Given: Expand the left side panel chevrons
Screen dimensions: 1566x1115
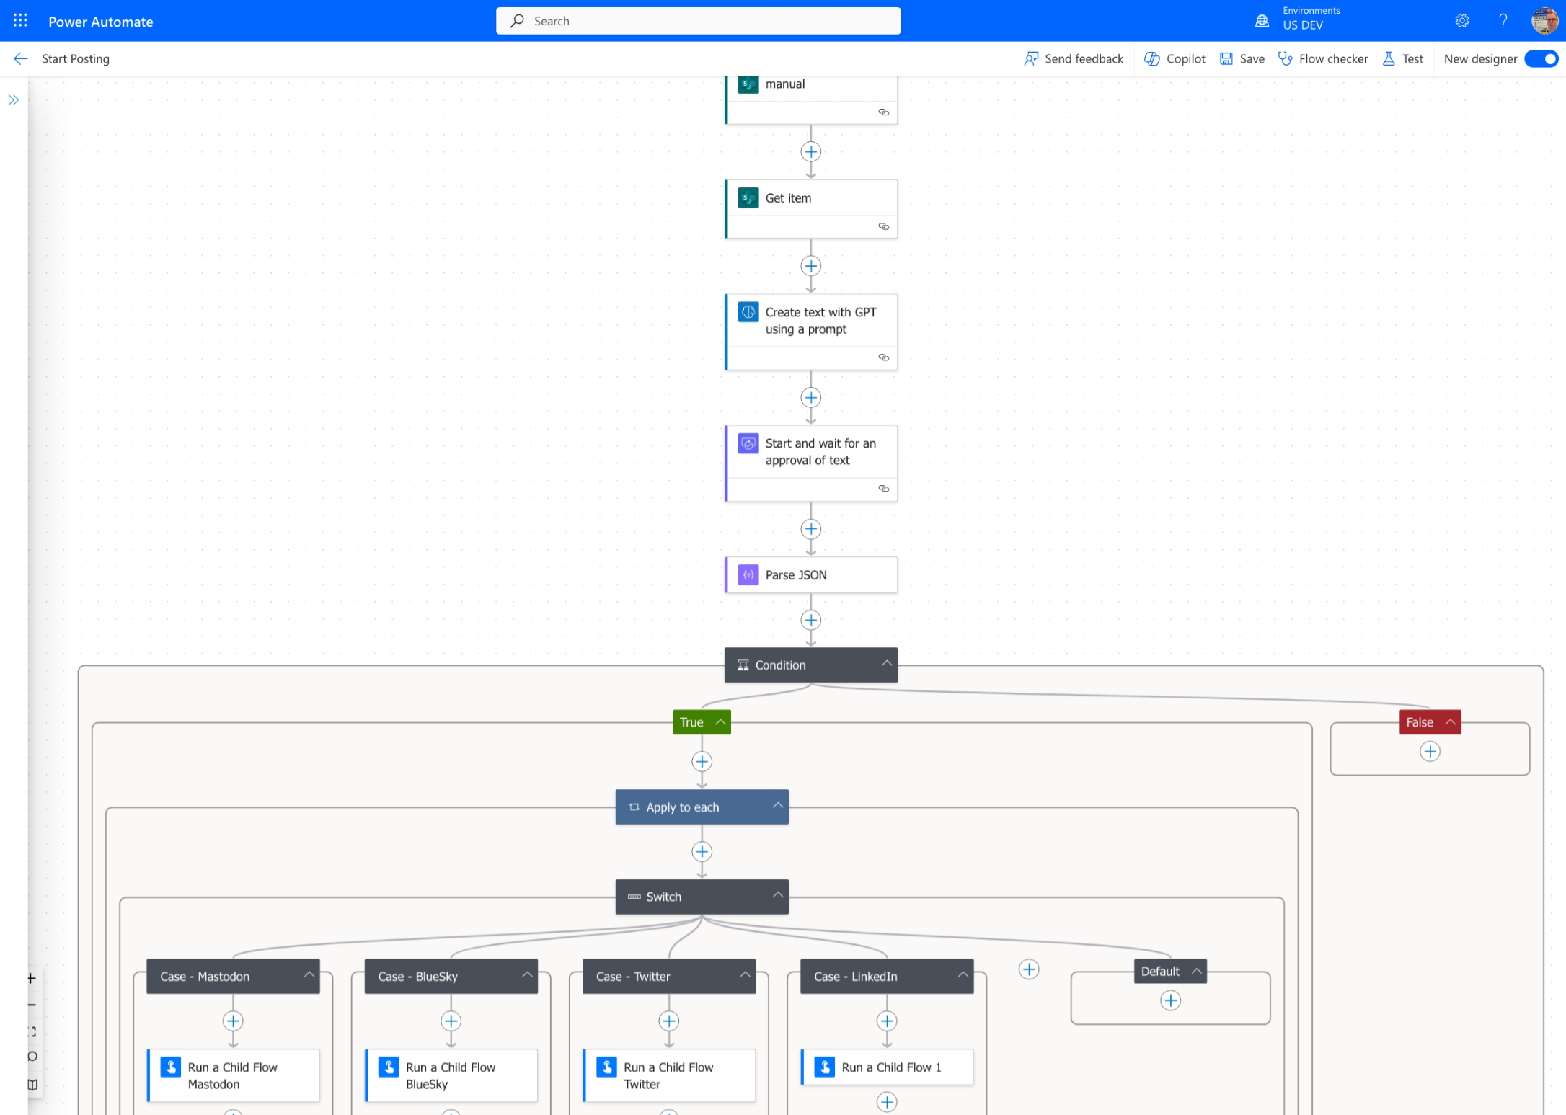Looking at the screenshot, I should [x=14, y=100].
